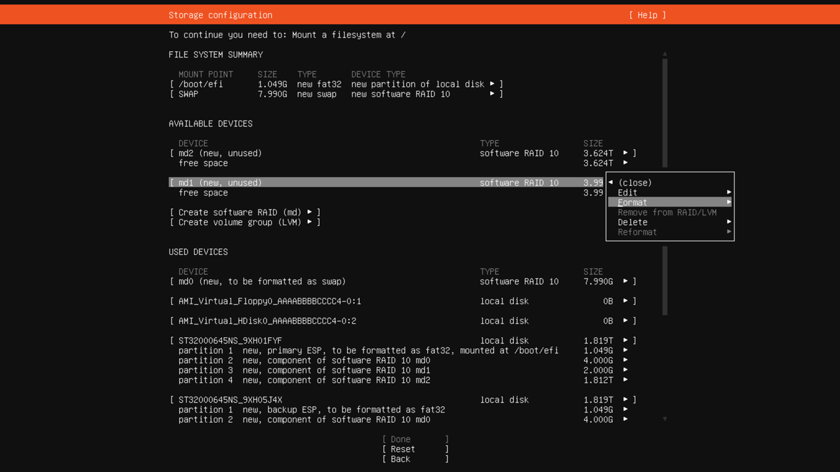This screenshot has width=840, height=472.
Task: Select the AMI_Virtual_Floppy0 disk entry
Action: (270, 302)
